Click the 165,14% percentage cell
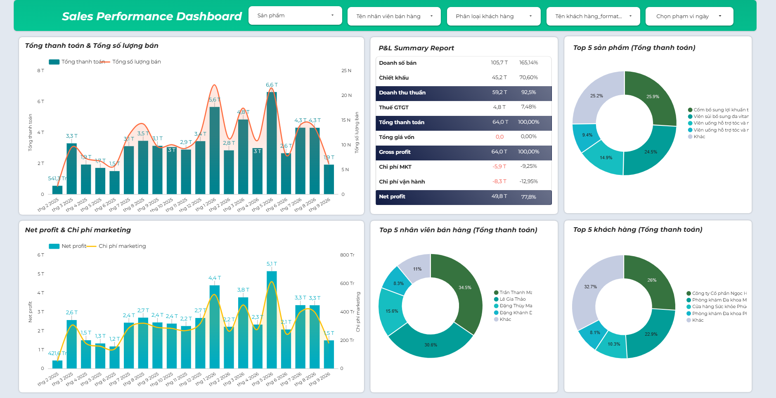 coord(529,63)
